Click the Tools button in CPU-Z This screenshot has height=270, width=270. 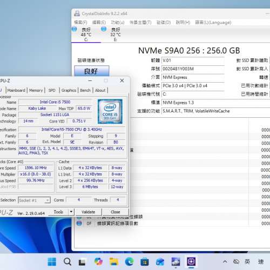(58, 212)
